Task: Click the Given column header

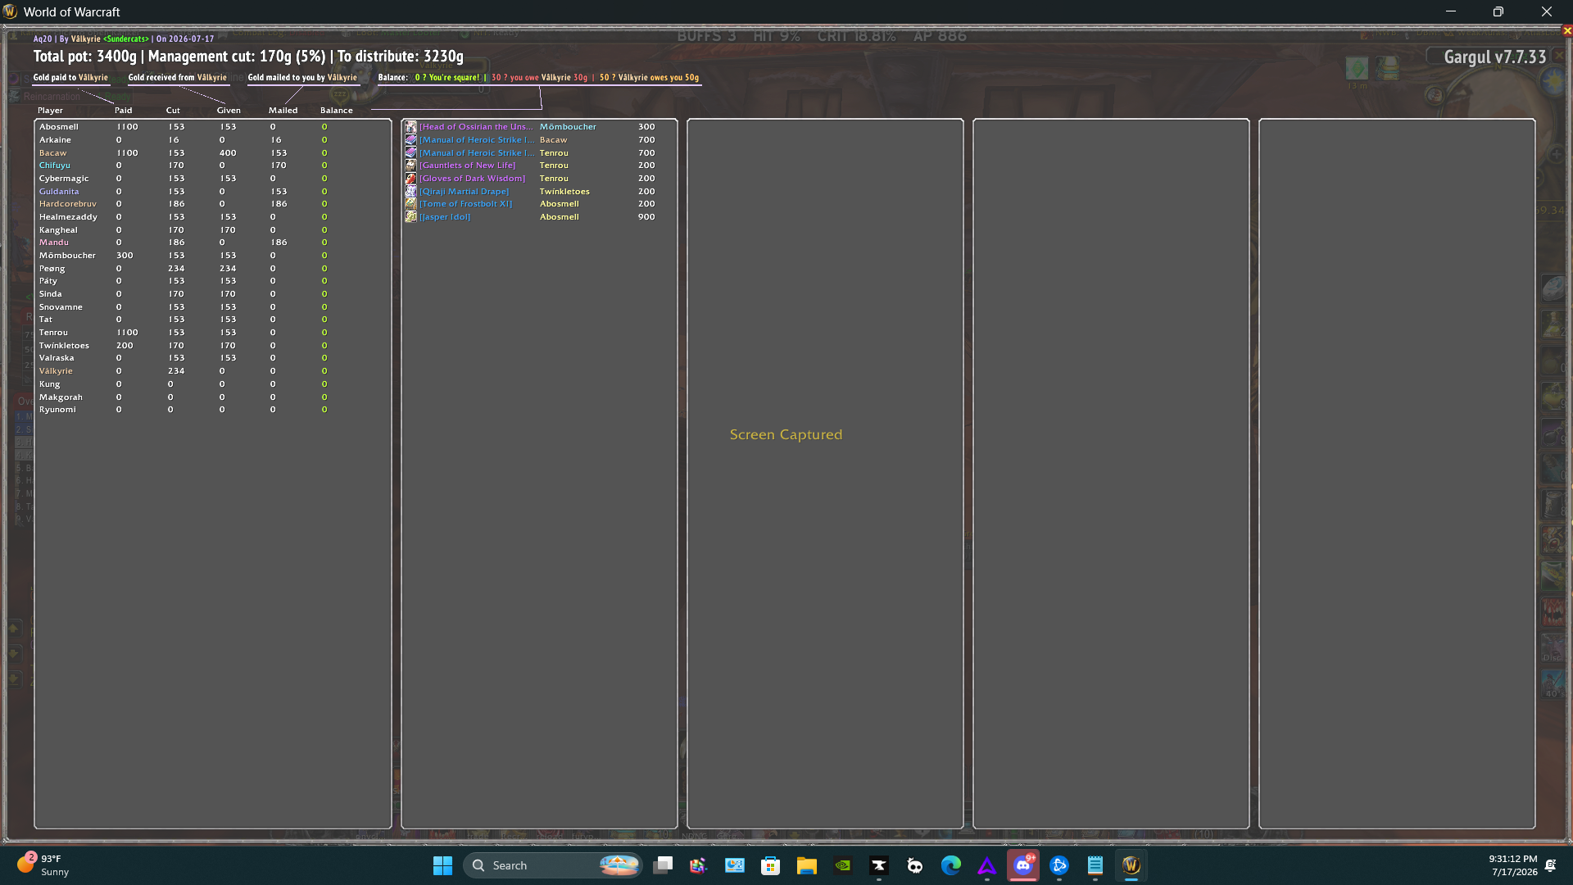Action: pos(229,111)
